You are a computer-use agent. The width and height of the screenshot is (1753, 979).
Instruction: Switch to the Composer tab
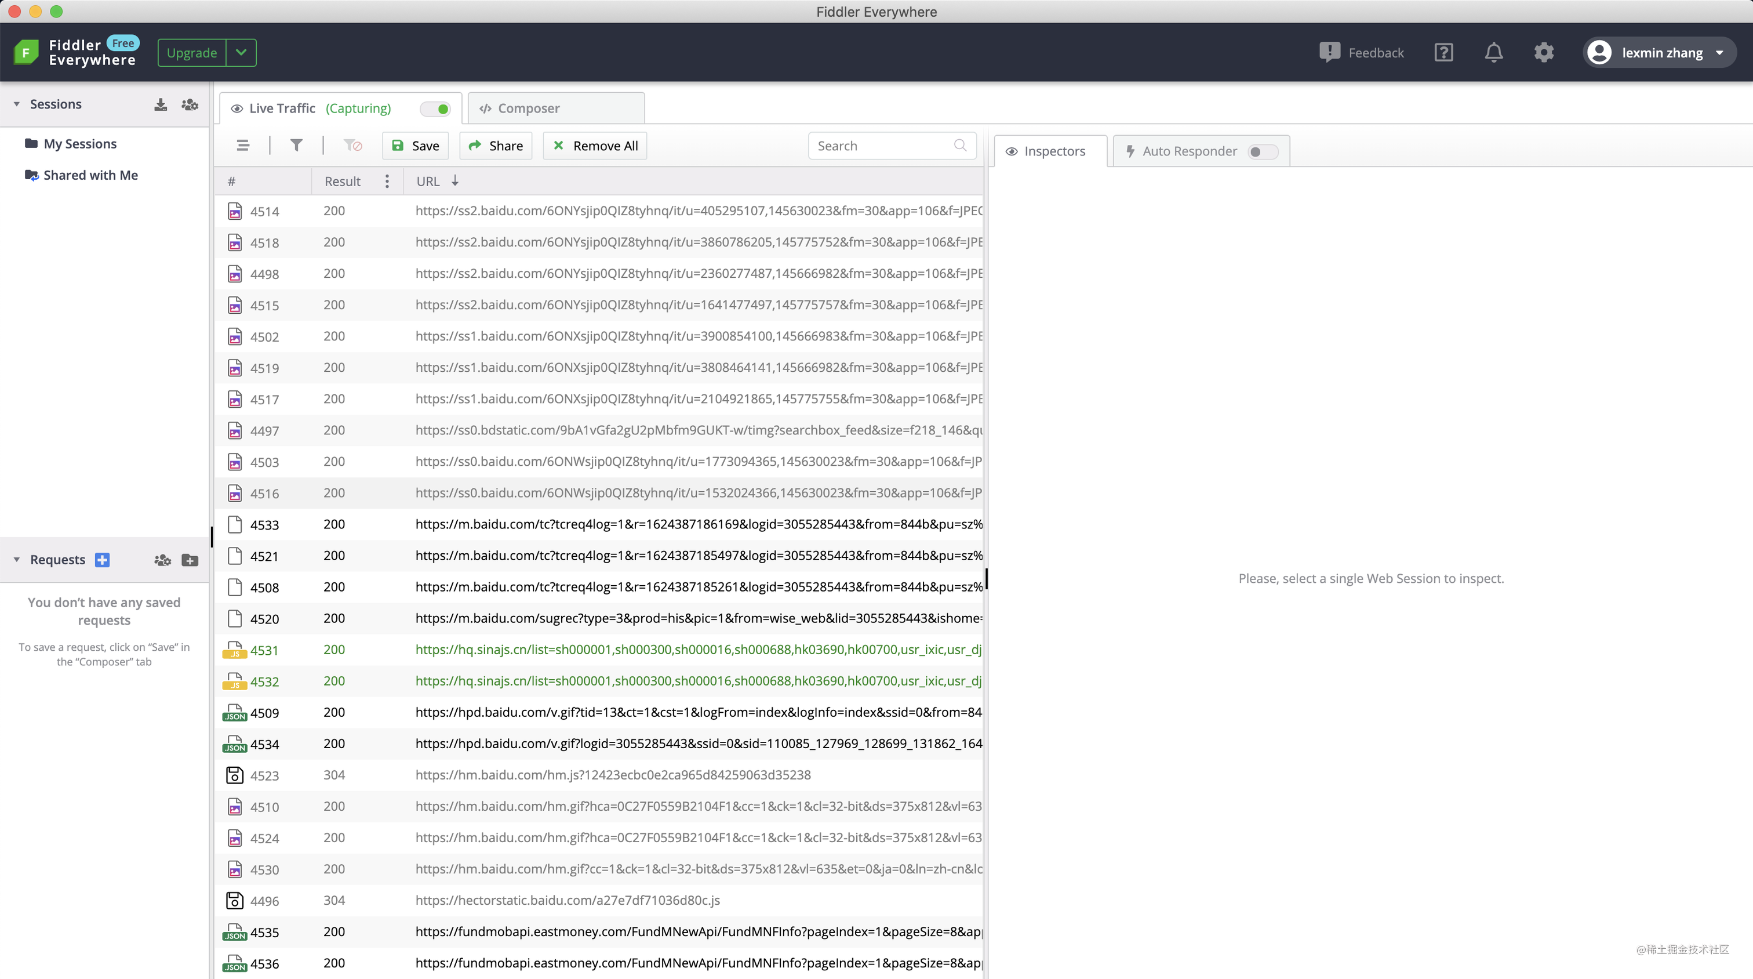(556, 108)
